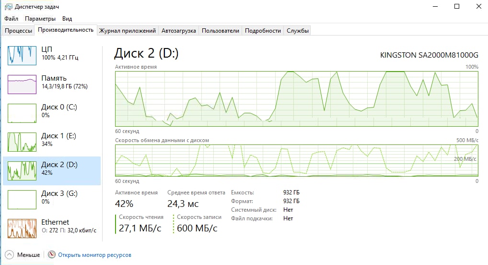Click the Скорость обмена данными с диском label
Viewport: 488px width, 265px height.
[x=162, y=140]
